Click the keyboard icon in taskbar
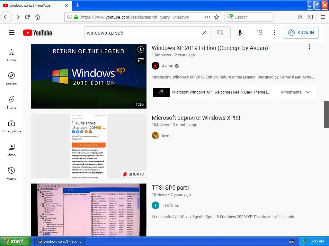The height and width of the screenshot is (246, 329). click(x=292, y=242)
